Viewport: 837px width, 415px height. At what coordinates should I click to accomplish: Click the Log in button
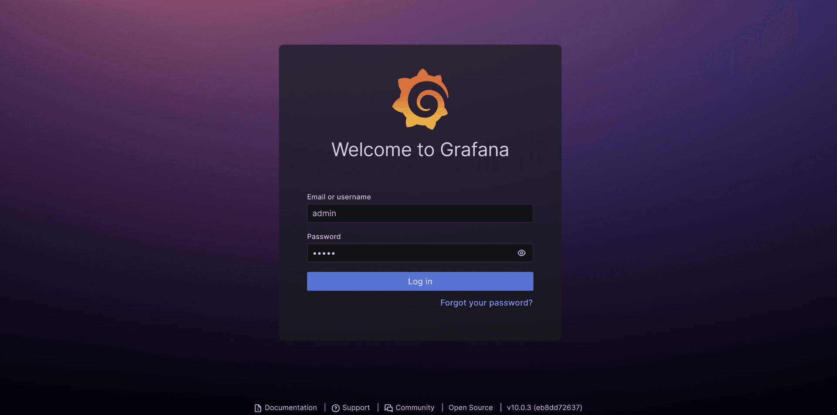pos(420,281)
